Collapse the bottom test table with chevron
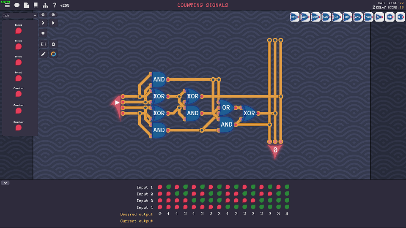The height and width of the screenshot is (228, 406). 5,183
